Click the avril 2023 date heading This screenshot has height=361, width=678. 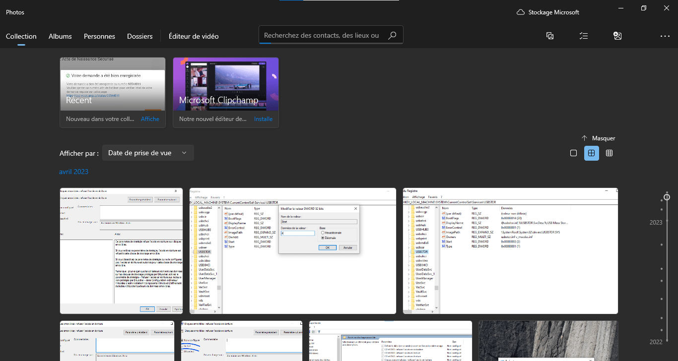[x=73, y=172]
